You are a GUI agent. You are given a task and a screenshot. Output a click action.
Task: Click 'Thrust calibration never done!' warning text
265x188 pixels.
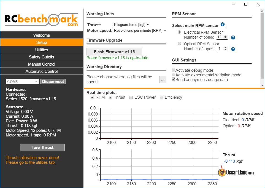pos(32,158)
